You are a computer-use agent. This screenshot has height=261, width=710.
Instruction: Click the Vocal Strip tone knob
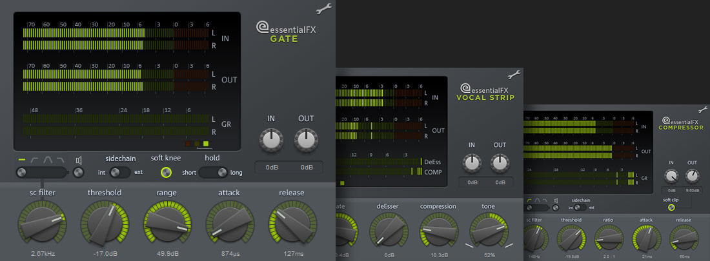(x=488, y=231)
